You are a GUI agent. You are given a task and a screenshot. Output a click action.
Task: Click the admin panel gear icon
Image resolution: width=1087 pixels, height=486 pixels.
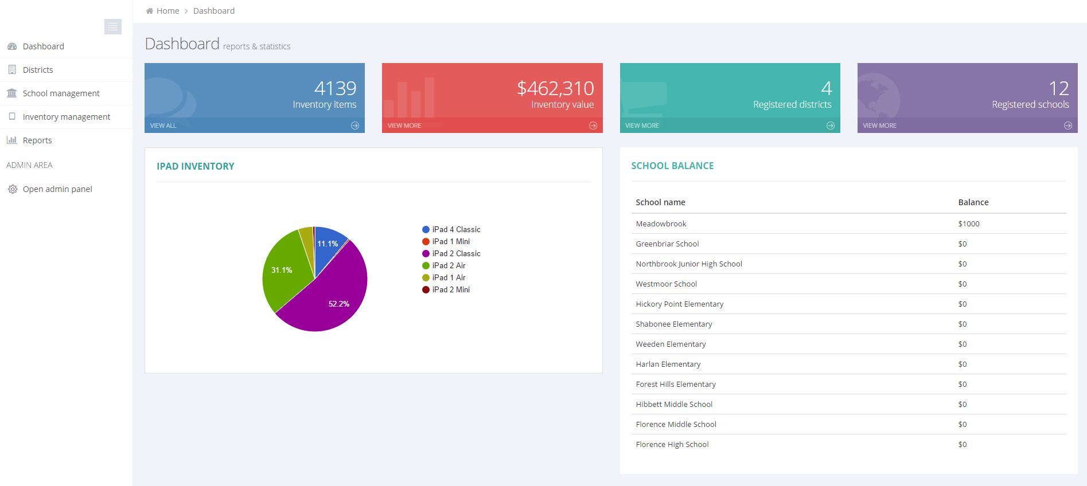[12, 189]
